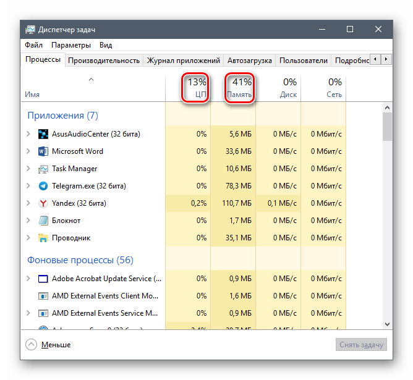The height and width of the screenshot is (380, 413).
Task: Open the Параметры menu
Action: pos(71,45)
